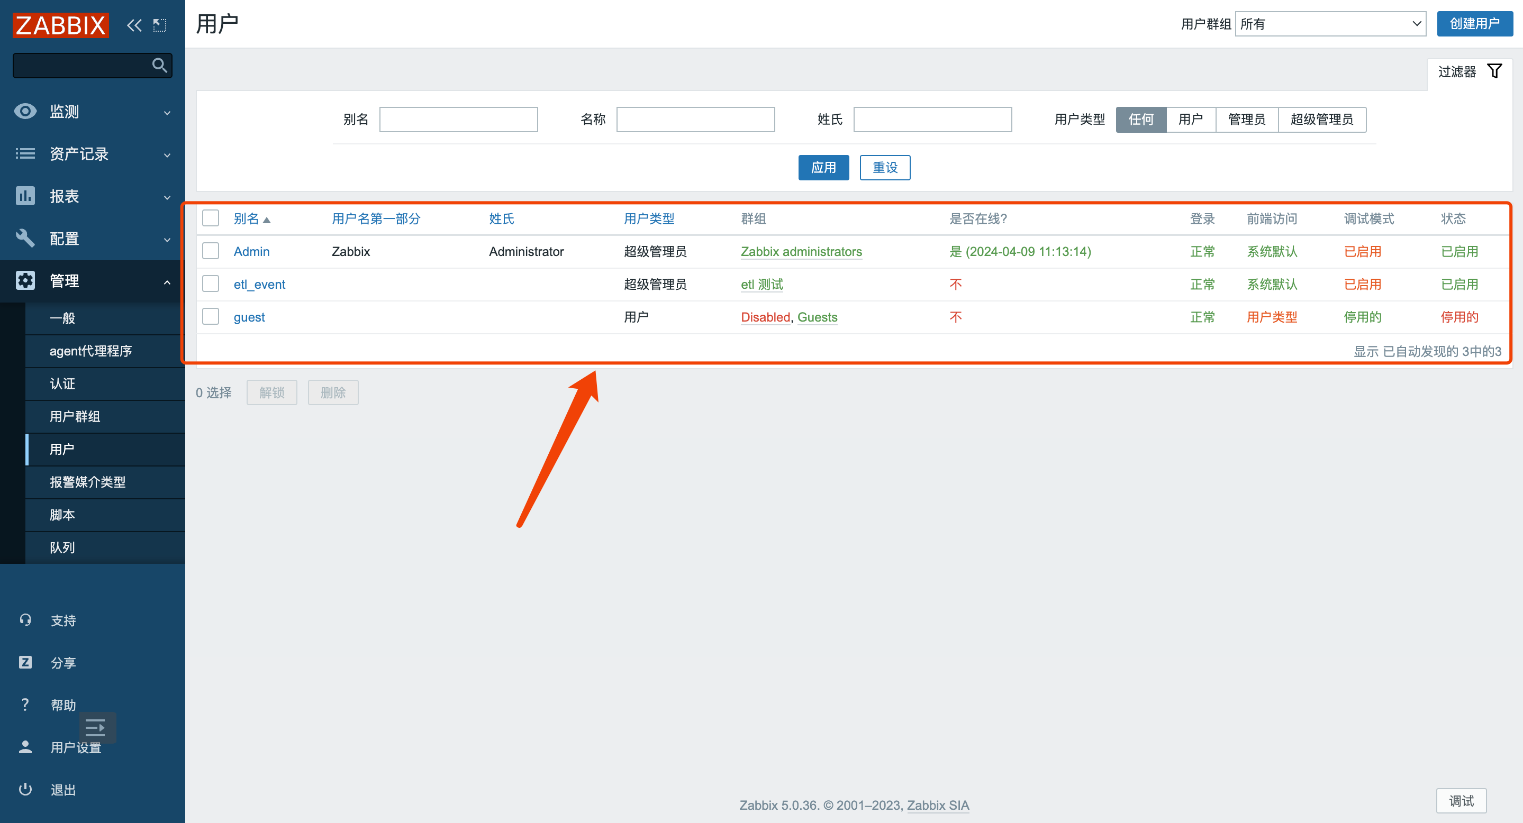The width and height of the screenshot is (1523, 823).
Task: Tick the checkbox for Admin user
Action: pyautogui.click(x=211, y=251)
